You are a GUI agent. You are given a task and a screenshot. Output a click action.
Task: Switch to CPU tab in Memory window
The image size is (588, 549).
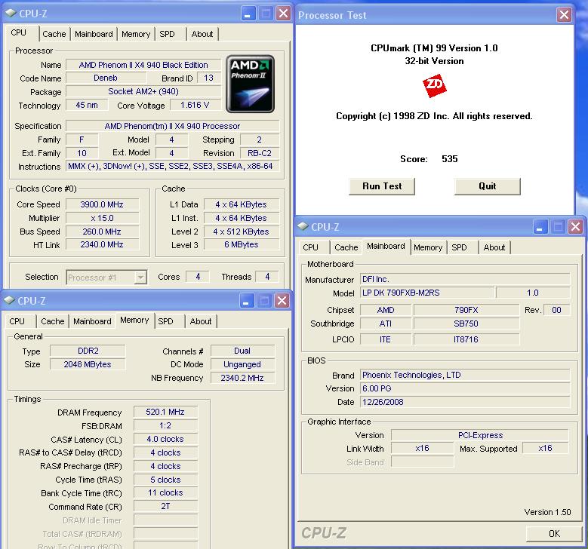click(x=17, y=321)
